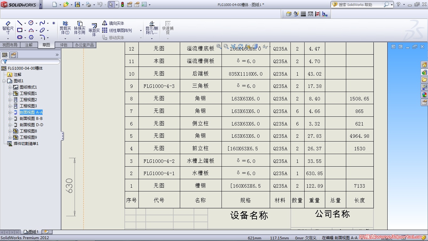This screenshot has width=428, height=241.
Task: Open the Appearances color-ball side tab
Action: [x=424, y=95]
